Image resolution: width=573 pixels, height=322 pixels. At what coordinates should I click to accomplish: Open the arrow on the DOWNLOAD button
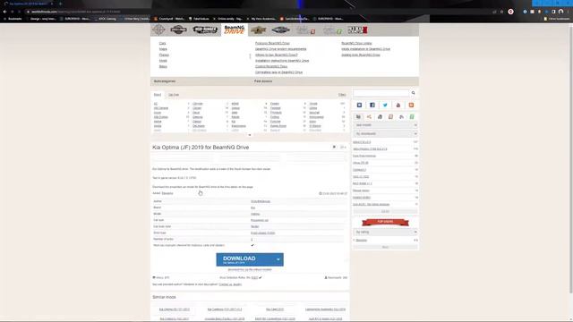(x=278, y=259)
